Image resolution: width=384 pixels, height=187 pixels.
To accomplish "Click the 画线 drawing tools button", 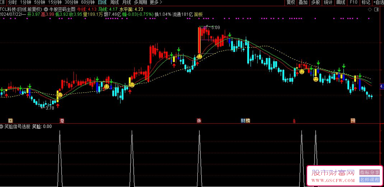I will coord(341,2).
